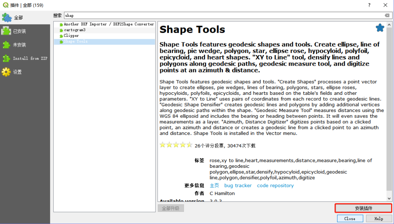Viewport: 394px width, 224px height.
Task: Open the code repository link
Action: click(275, 186)
